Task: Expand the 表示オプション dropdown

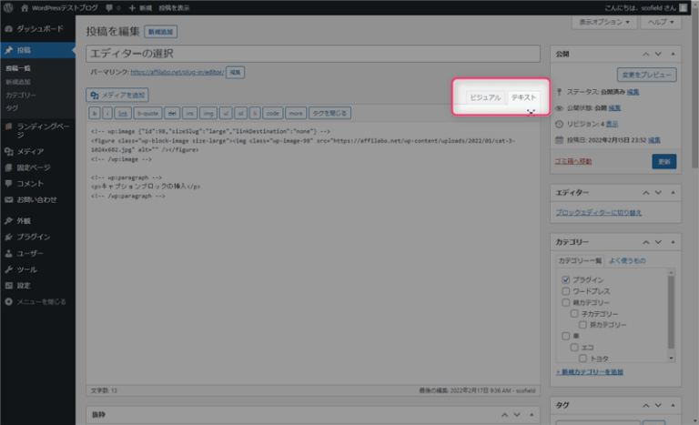Action: pos(604,22)
